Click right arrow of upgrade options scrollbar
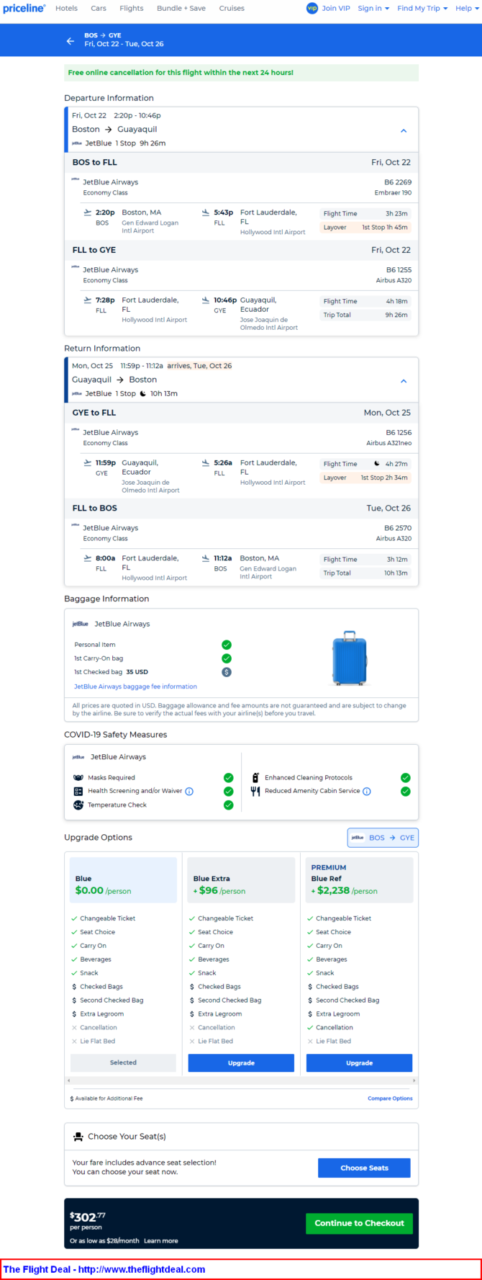 coord(414,1080)
